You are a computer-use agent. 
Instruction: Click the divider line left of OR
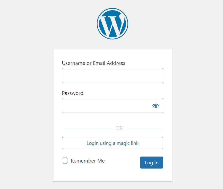pos(87,128)
